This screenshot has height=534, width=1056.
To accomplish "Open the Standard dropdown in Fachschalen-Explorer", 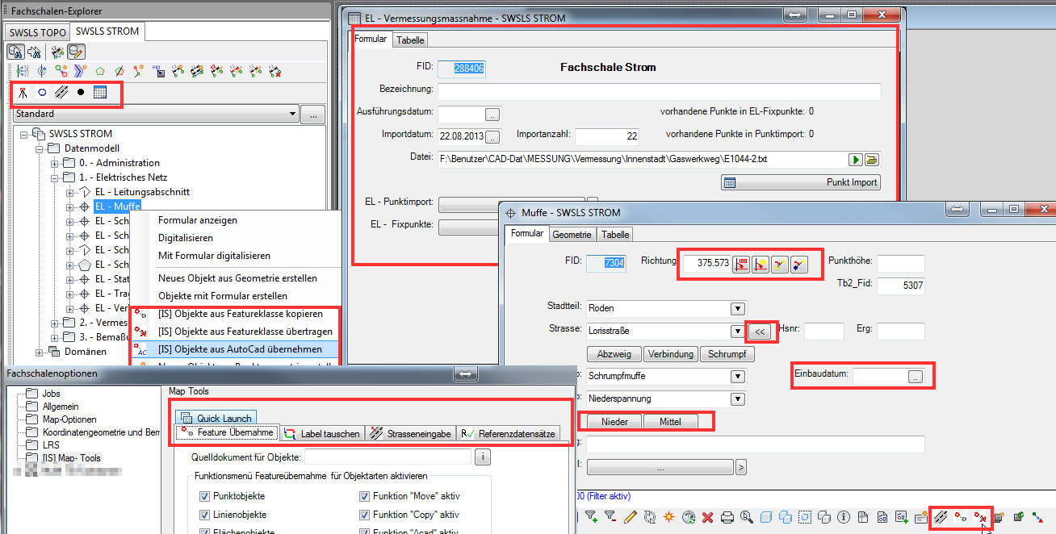I will [291, 114].
